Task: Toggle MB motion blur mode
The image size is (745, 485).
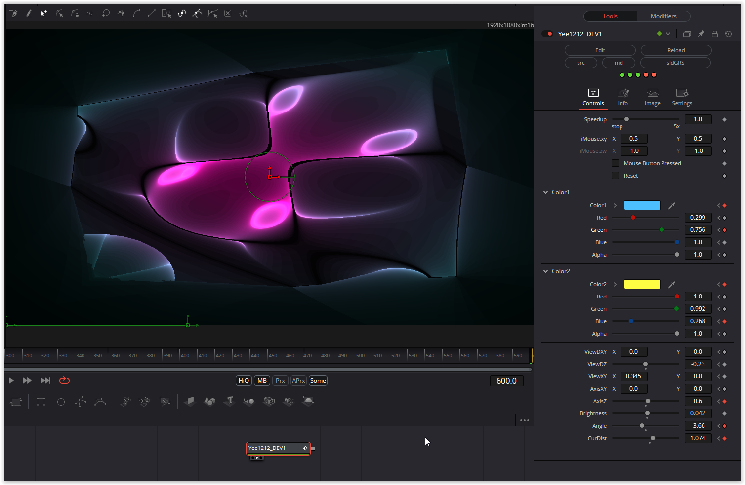Action: pyautogui.click(x=262, y=381)
